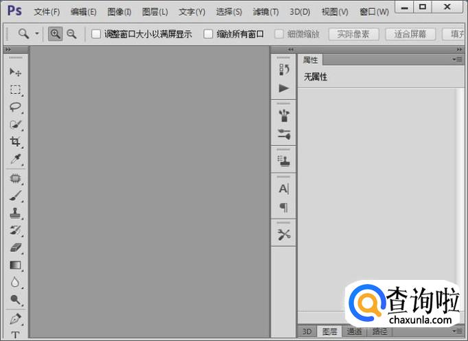The width and height of the screenshot is (468, 341).
Task: Select the Eyedropper tool
Action: (x=15, y=160)
